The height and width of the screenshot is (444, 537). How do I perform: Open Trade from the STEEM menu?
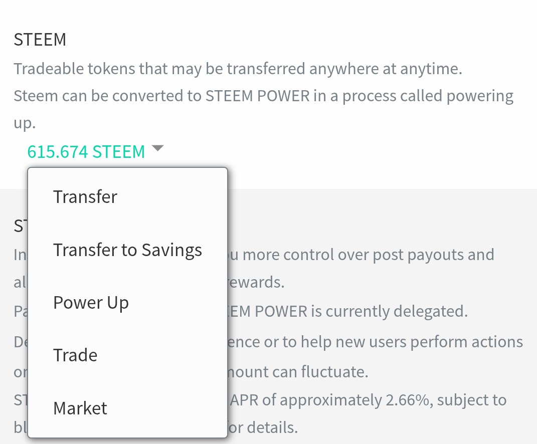tap(75, 355)
